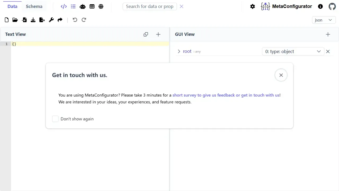Clear the search field with X
This screenshot has width=339, height=191.
pyautogui.click(x=181, y=6)
